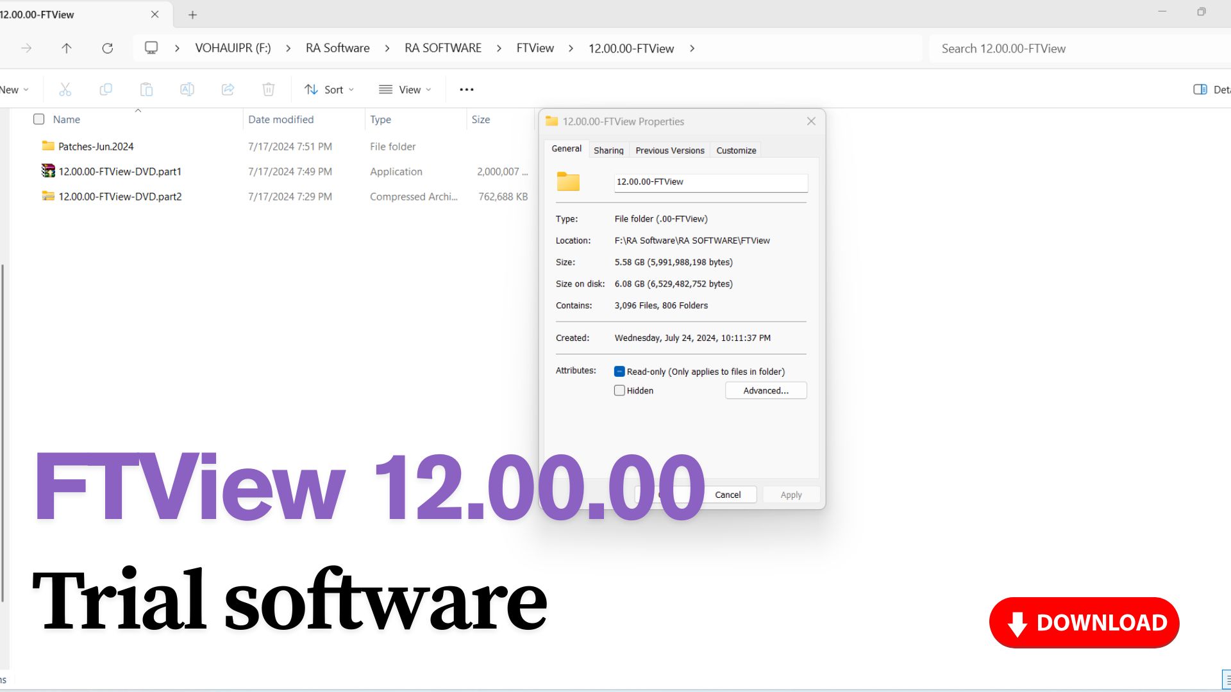The height and width of the screenshot is (692, 1231).
Task: Open the New menu chevron
Action: (26, 89)
